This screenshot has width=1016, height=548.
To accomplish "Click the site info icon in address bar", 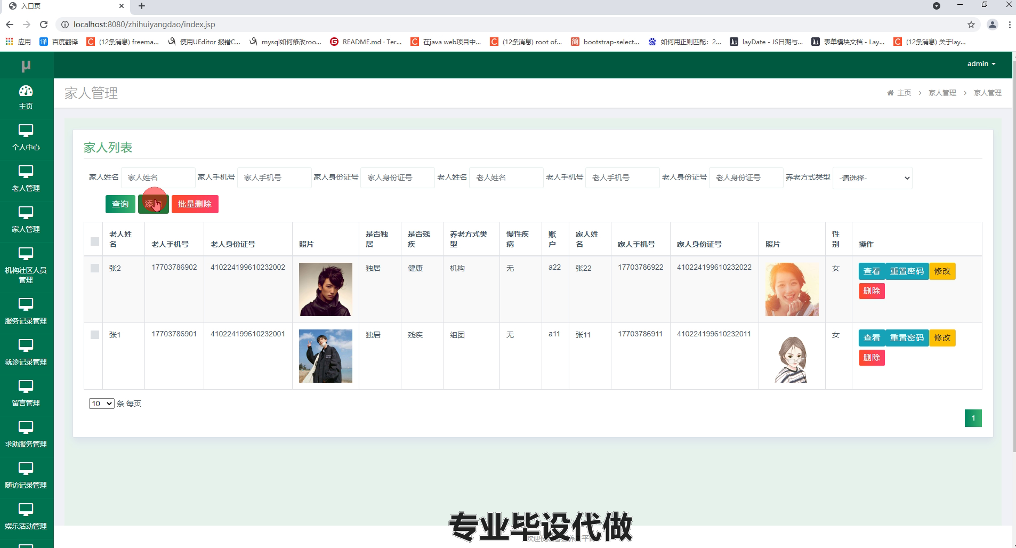I will 64,25.
